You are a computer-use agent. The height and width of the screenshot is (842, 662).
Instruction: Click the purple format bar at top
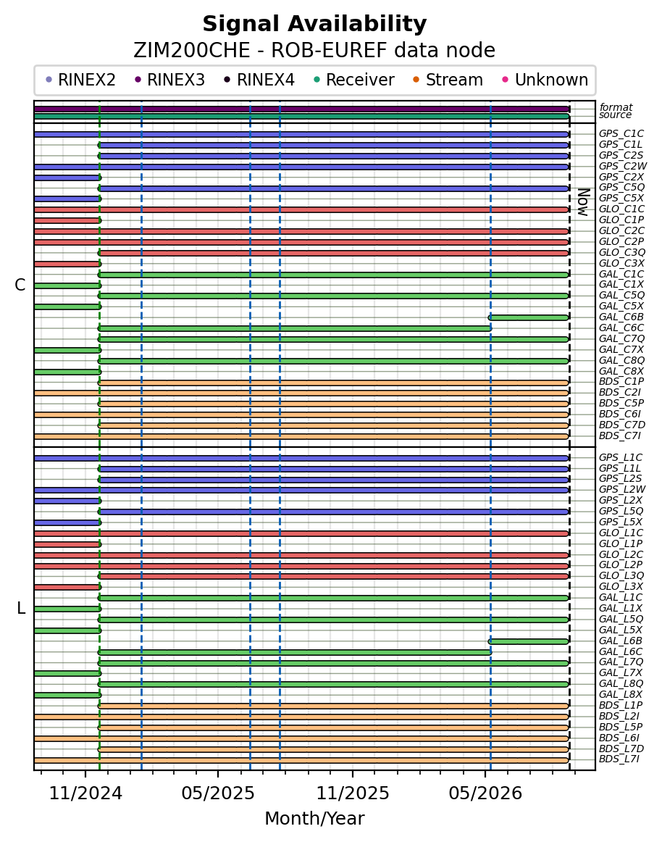[301, 109]
